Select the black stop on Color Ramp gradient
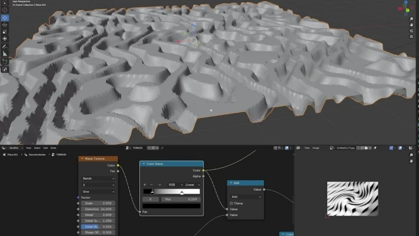The width and height of the screenshot is (419, 236). point(152,192)
